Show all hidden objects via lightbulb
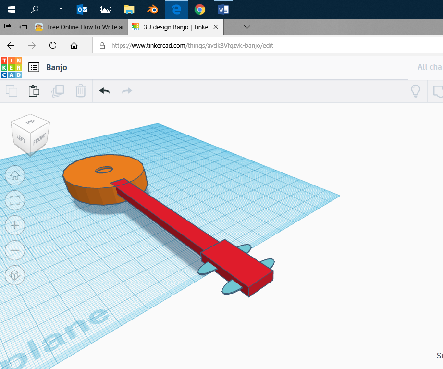 [416, 91]
